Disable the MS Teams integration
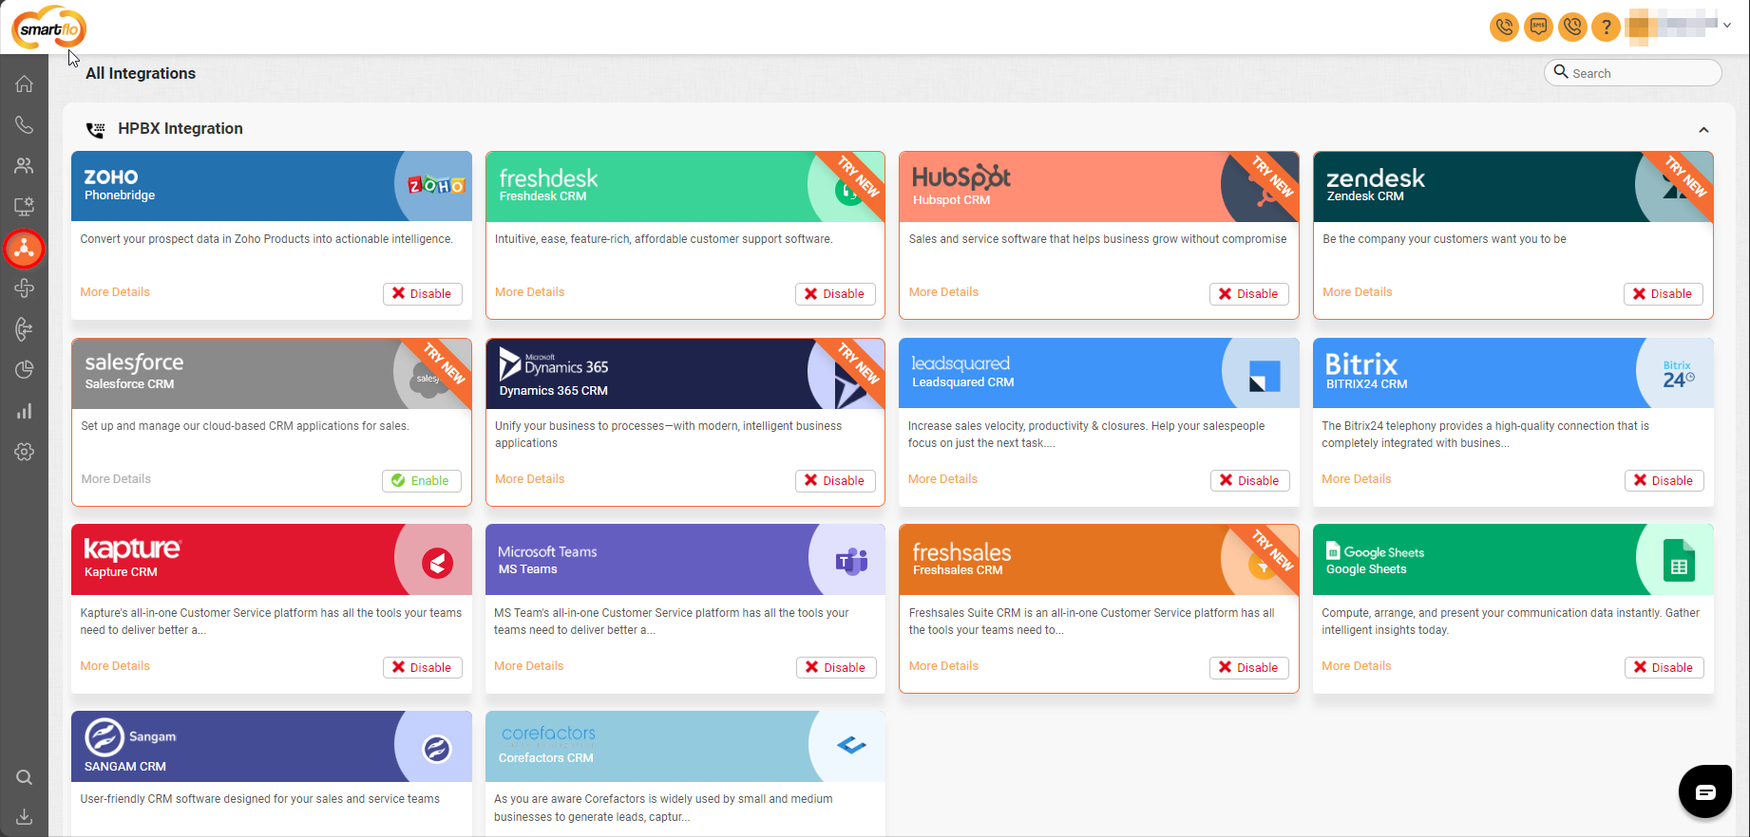 pyautogui.click(x=836, y=668)
